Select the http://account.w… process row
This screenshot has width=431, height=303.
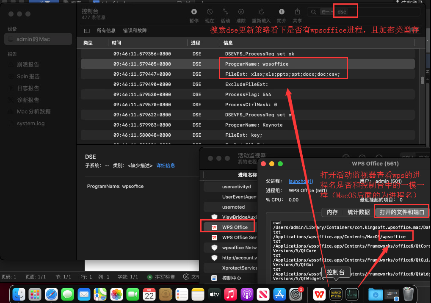click(230, 258)
